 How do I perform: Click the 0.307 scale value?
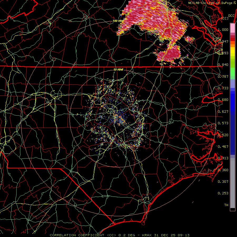223,182
